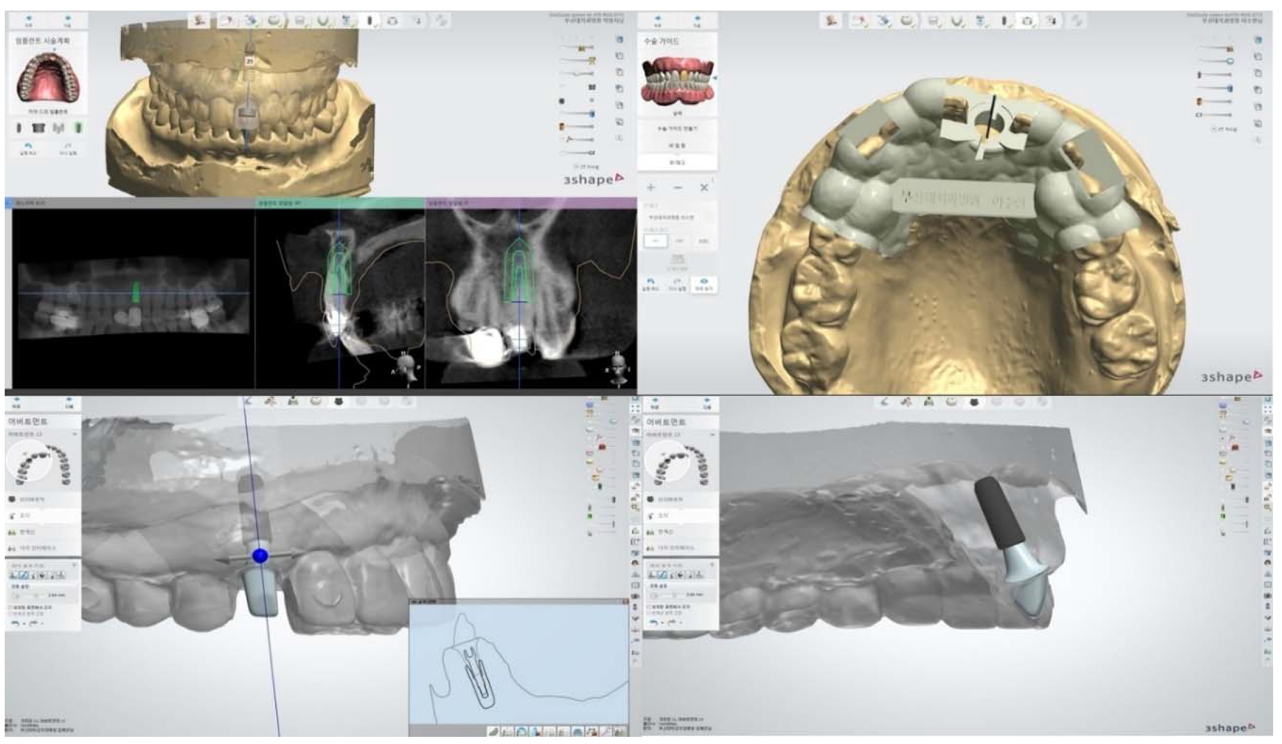
Task: Select the first text size button in guide panel
Action: pyautogui.click(x=656, y=241)
